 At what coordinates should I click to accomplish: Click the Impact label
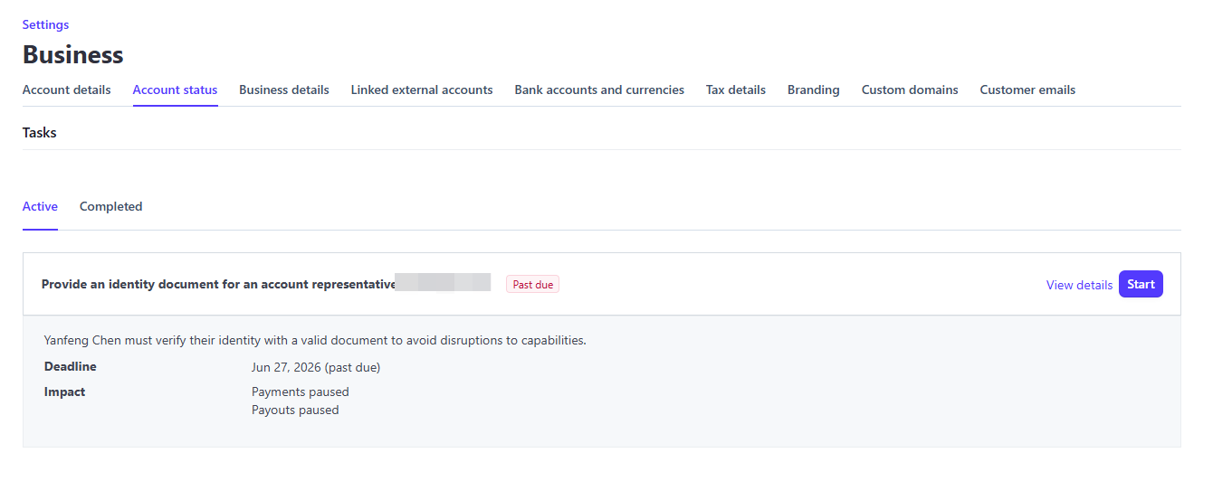(65, 392)
